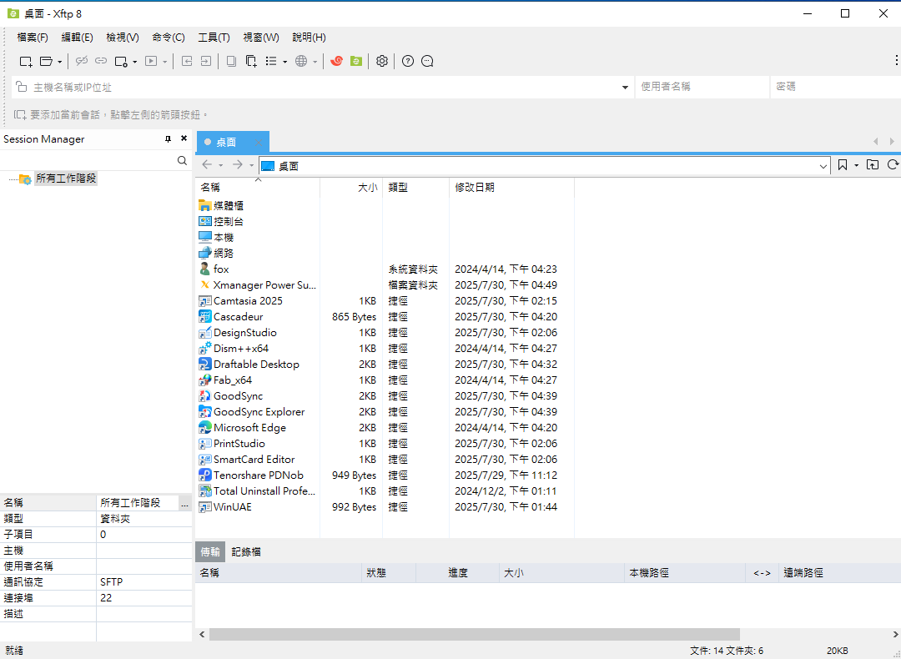Launch Xshell via the red swirl icon
The image size is (901, 659).
[x=337, y=61]
